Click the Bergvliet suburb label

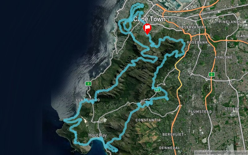173,135
